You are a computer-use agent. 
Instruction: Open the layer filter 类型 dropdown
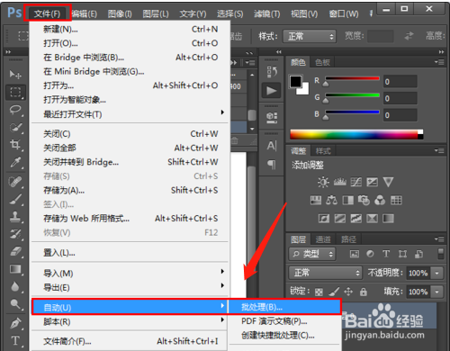coord(312,254)
